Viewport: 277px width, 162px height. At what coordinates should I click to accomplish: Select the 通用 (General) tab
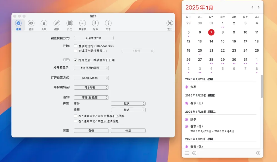click(18, 25)
